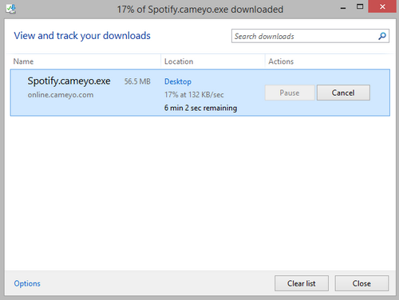Minimize the downloads window
The height and width of the screenshot is (300, 399).
coord(343,7)
